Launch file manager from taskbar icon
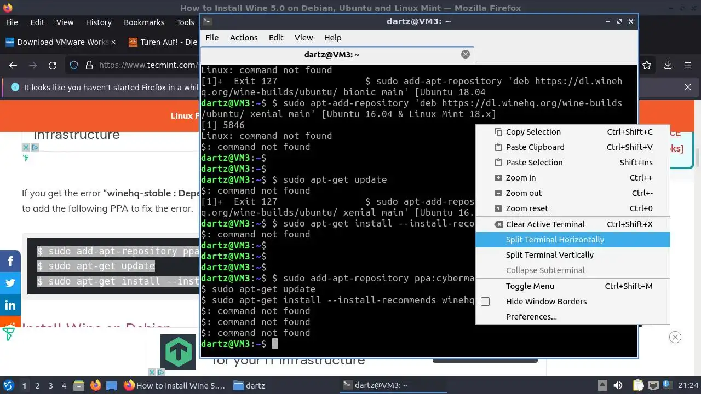This screenshot has width=701, height=394. point(79,385)
